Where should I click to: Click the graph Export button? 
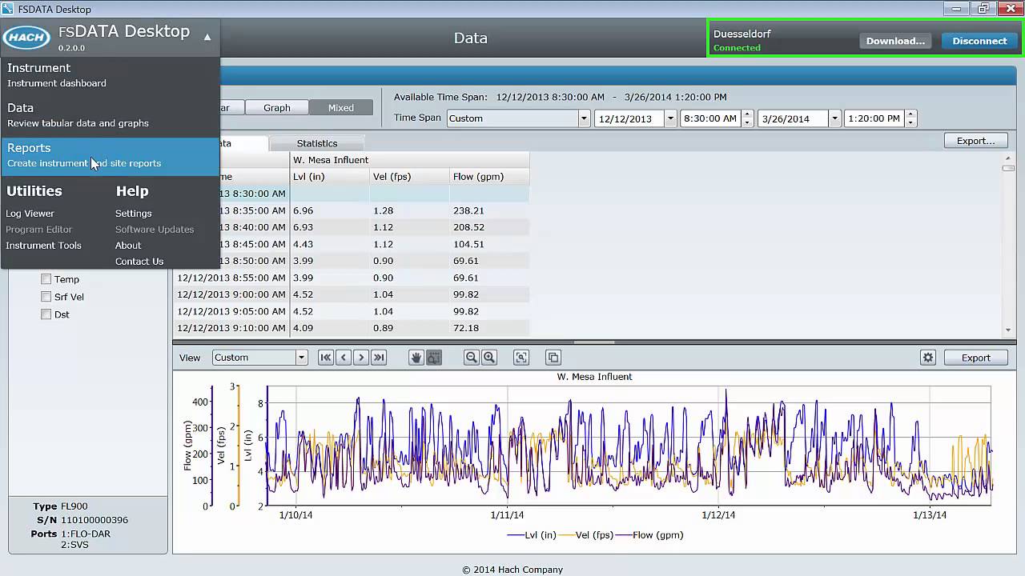(975, 358)
